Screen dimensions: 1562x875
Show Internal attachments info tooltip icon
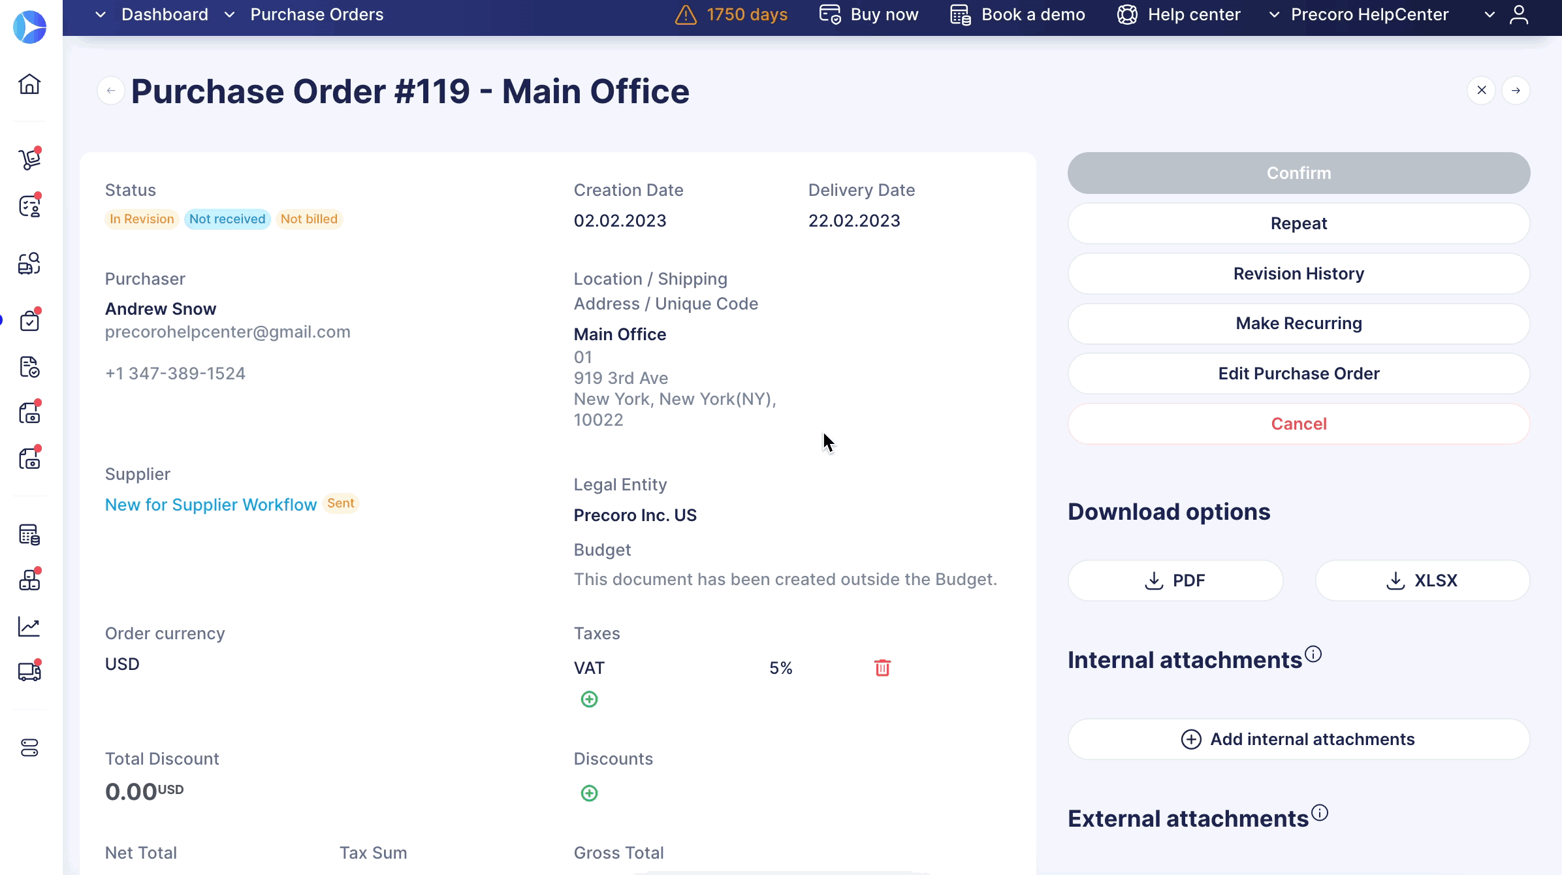[1313, 654]
